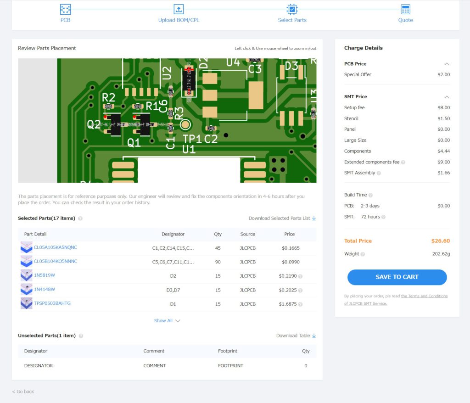
Task: Open Terms and Conditions link
Action: click(424, 296)
